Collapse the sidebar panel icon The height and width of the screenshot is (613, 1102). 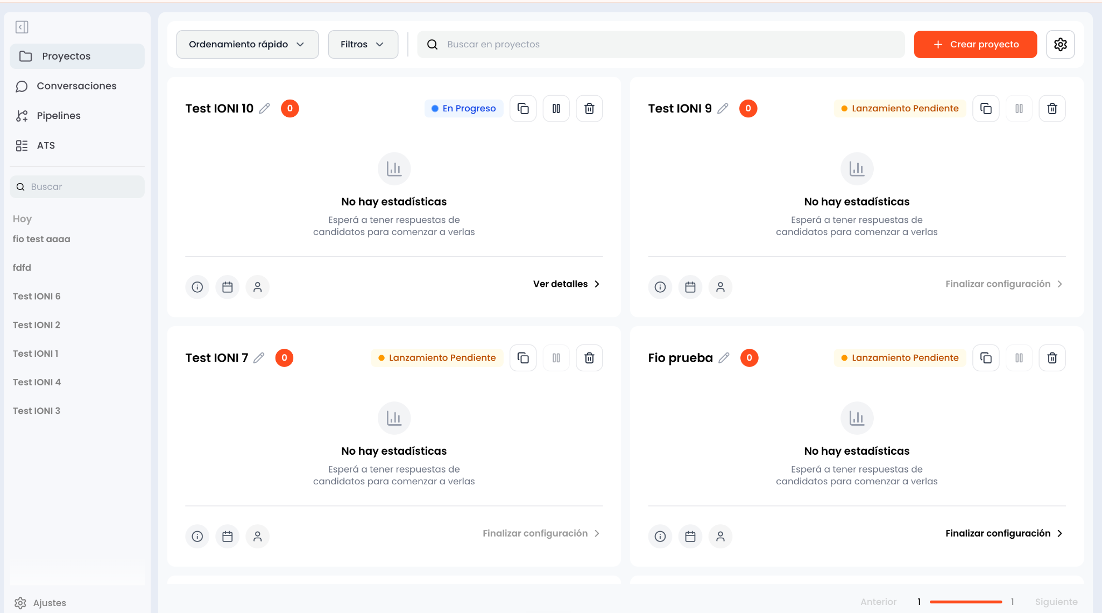point(22,27)
